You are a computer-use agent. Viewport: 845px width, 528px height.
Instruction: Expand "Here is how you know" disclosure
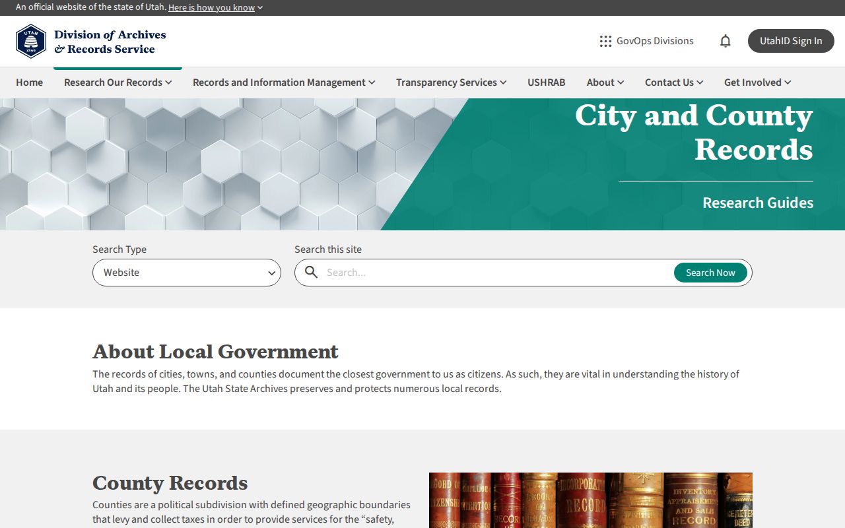[x=215, y=7]
